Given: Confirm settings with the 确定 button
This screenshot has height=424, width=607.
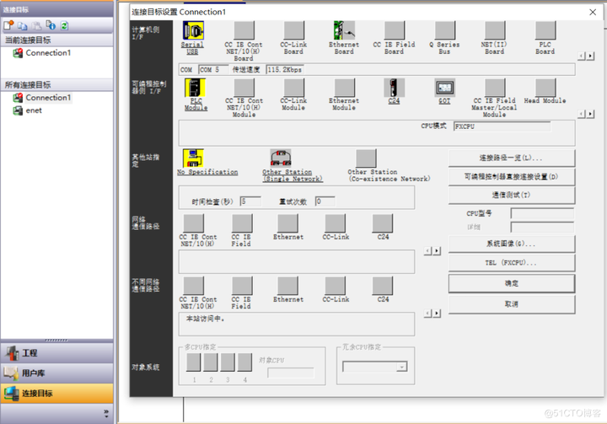Looking at the screenshot, I should (512, 283).
